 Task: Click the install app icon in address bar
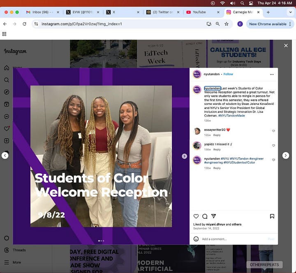(x=209, y=24)
